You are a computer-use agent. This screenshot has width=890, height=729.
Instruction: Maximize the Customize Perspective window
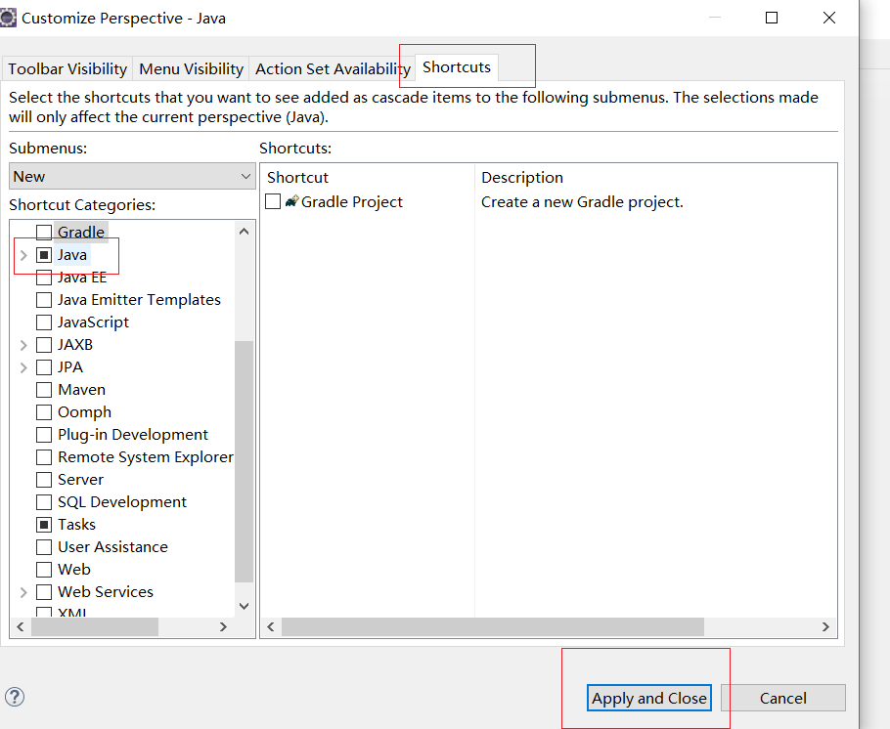(772, 18)
